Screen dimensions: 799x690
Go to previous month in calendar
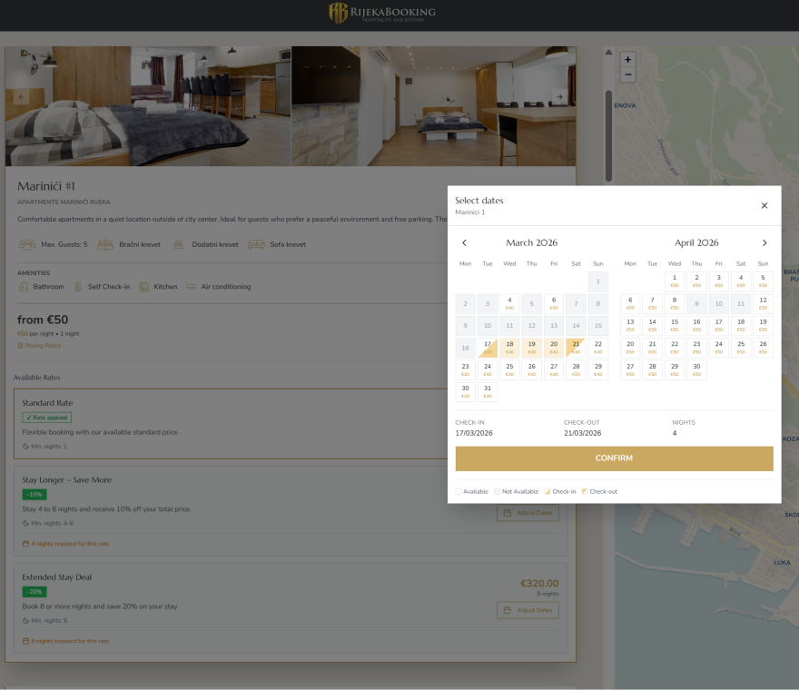coord(465,243)
